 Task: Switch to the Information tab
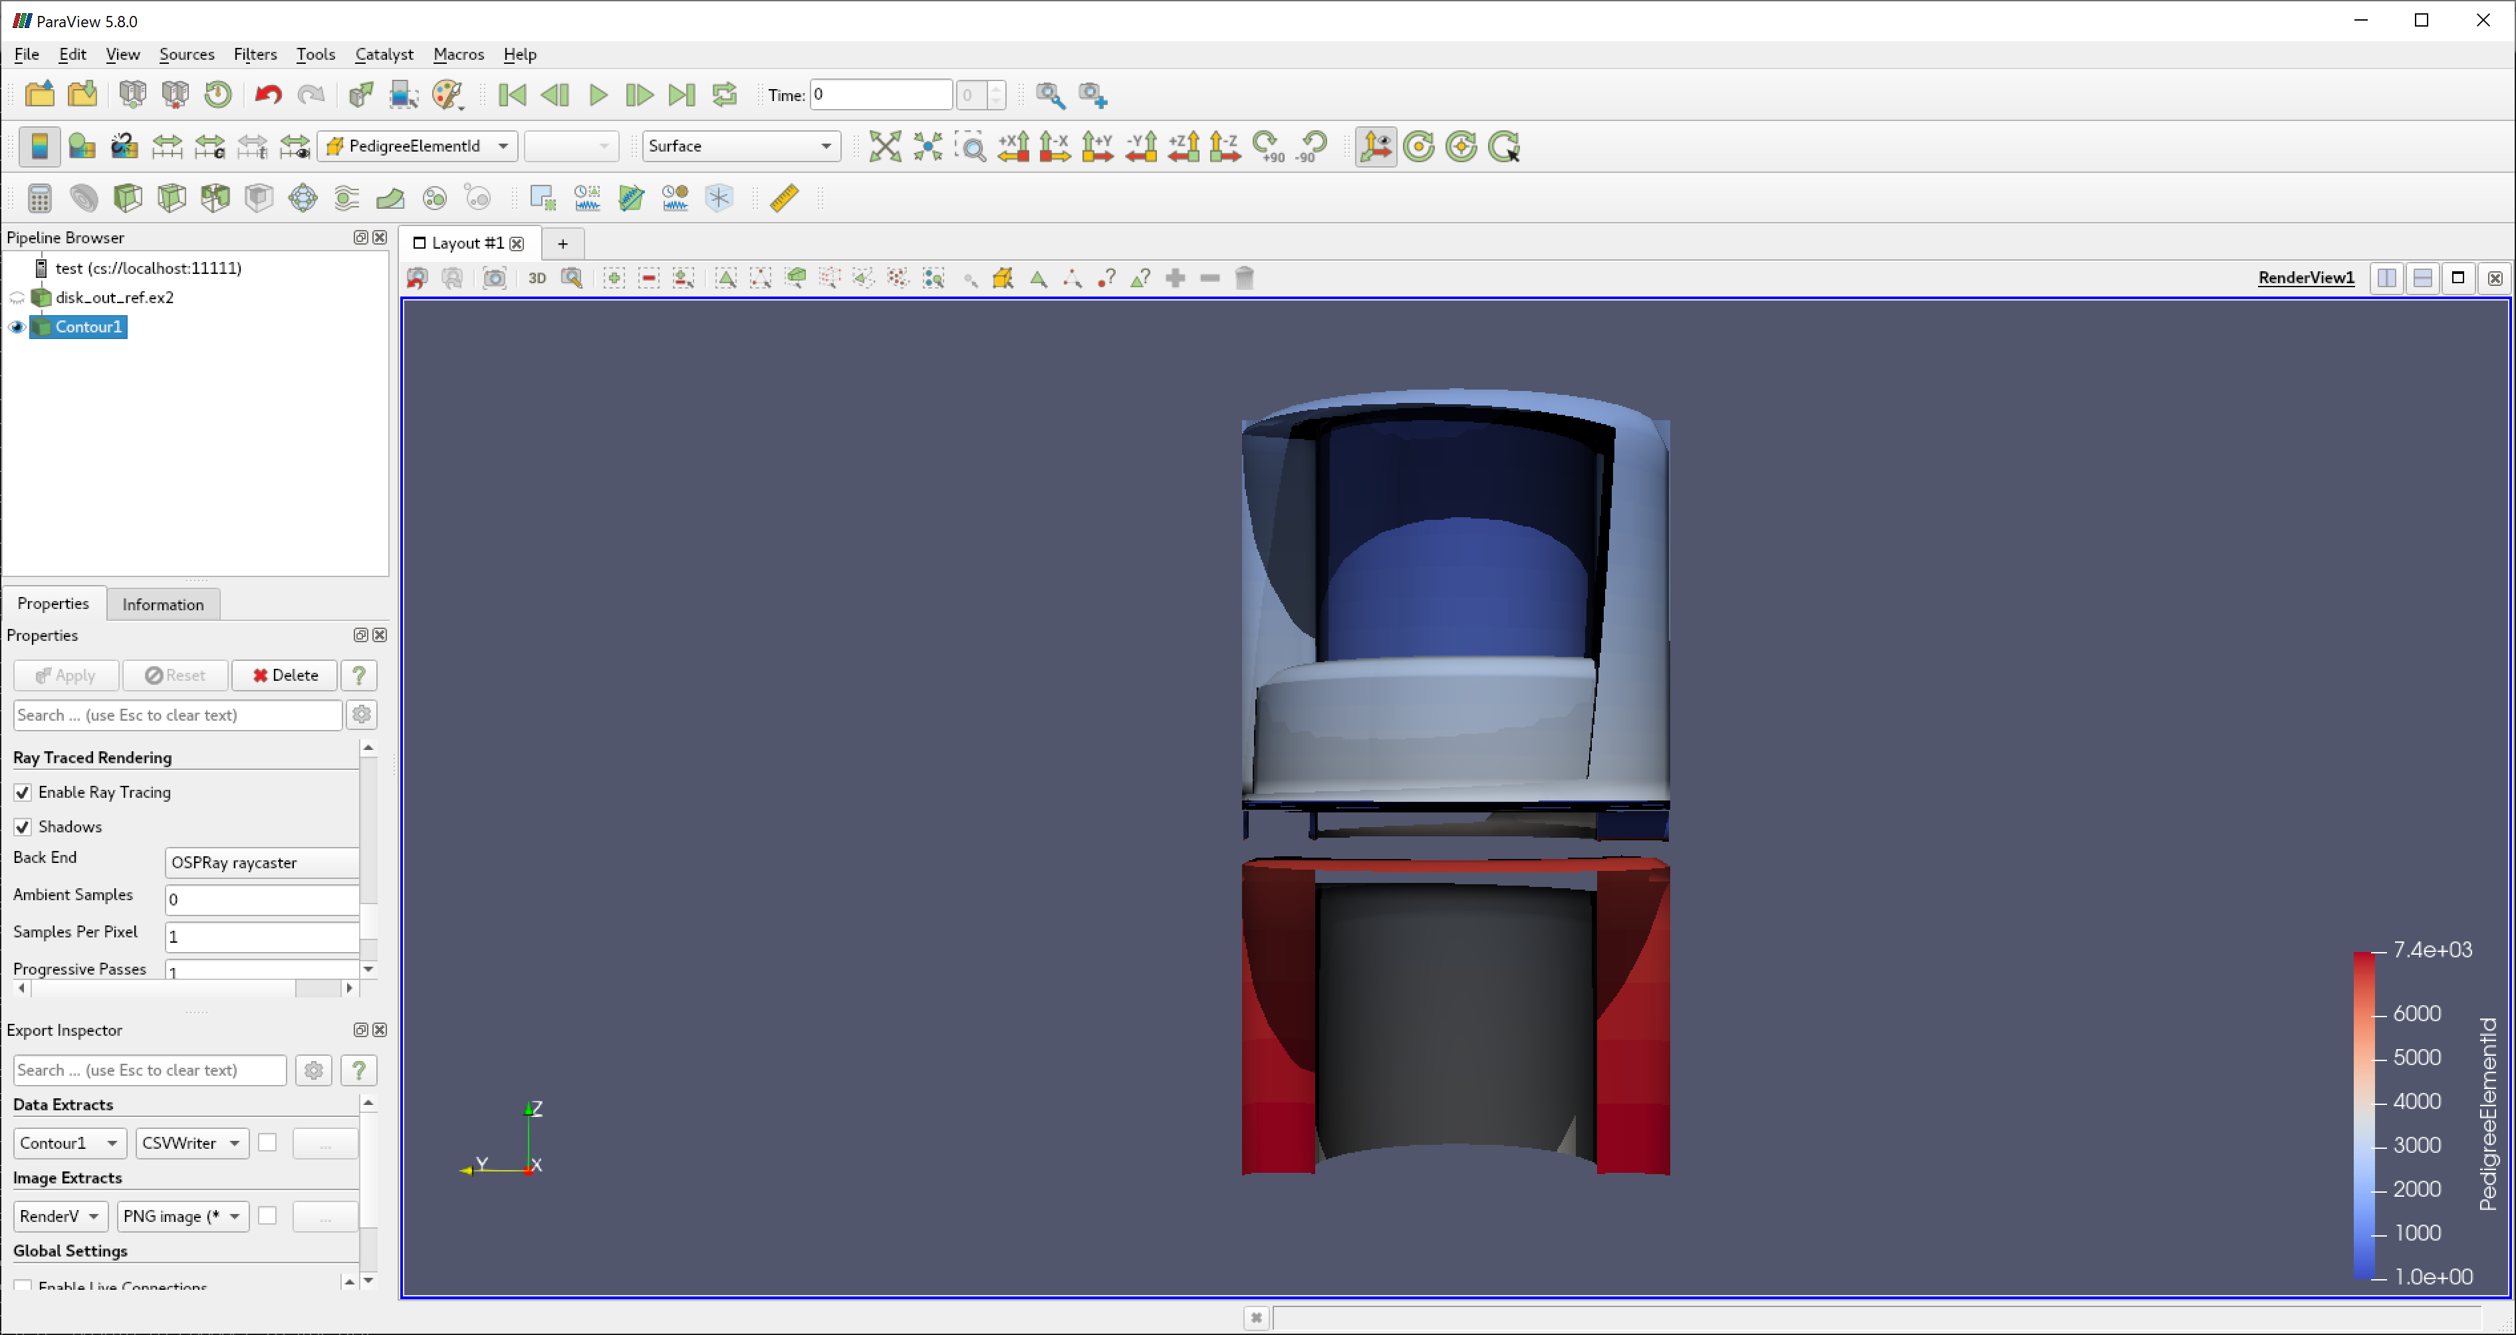(162, 604)
